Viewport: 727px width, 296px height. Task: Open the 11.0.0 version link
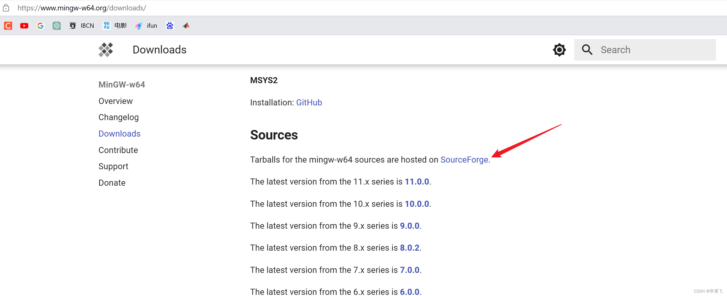pos(417,182)
